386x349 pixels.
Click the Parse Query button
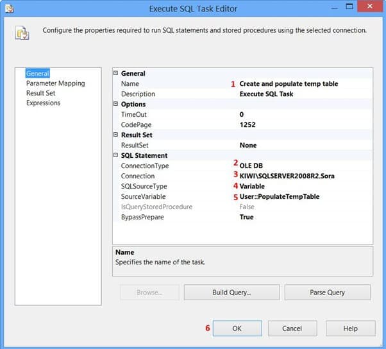tap(328, 293)
